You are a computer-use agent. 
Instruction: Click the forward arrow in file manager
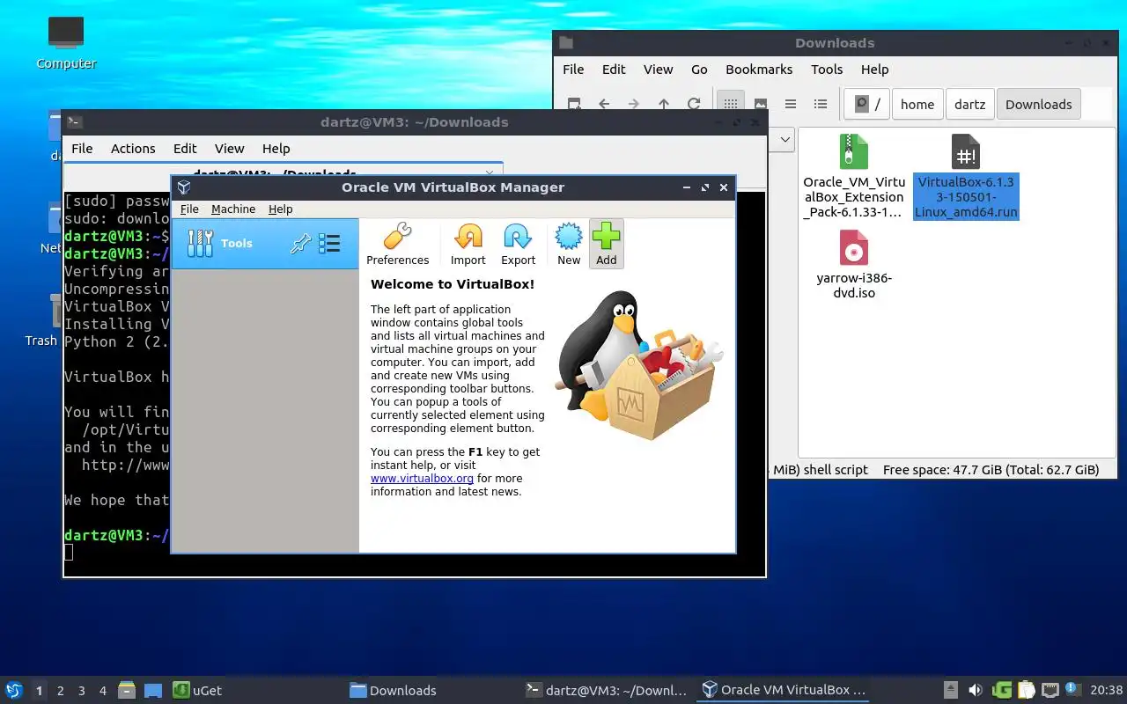[x=634, y=104]
